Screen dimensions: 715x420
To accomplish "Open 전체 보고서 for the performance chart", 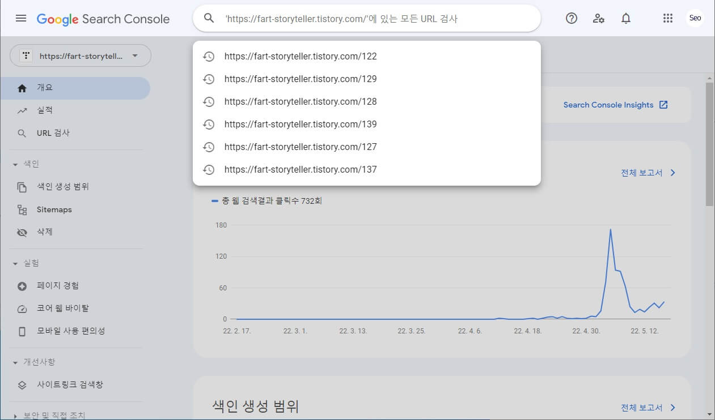I will (x=648, y=173).
